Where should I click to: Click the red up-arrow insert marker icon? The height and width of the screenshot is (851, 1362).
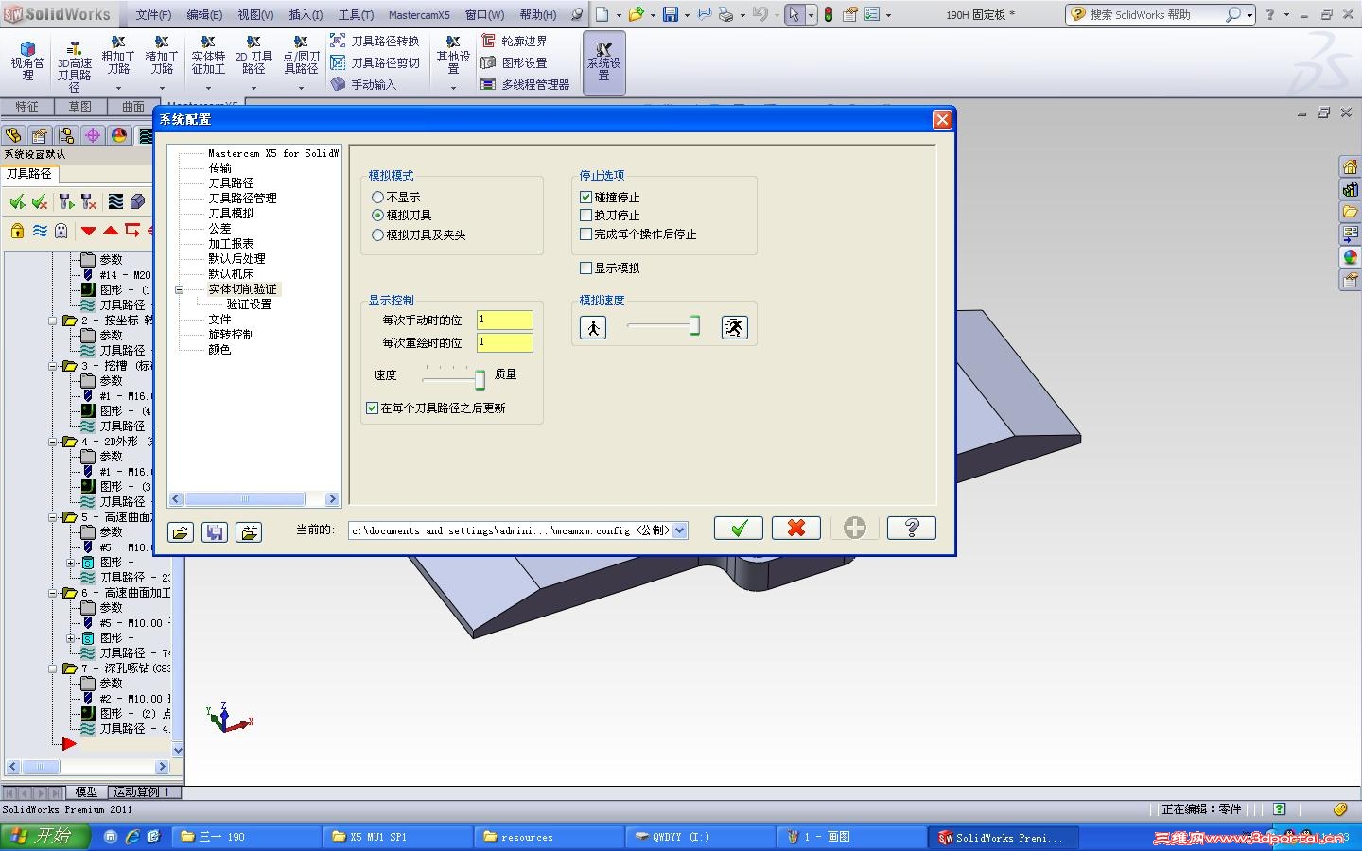111,231
